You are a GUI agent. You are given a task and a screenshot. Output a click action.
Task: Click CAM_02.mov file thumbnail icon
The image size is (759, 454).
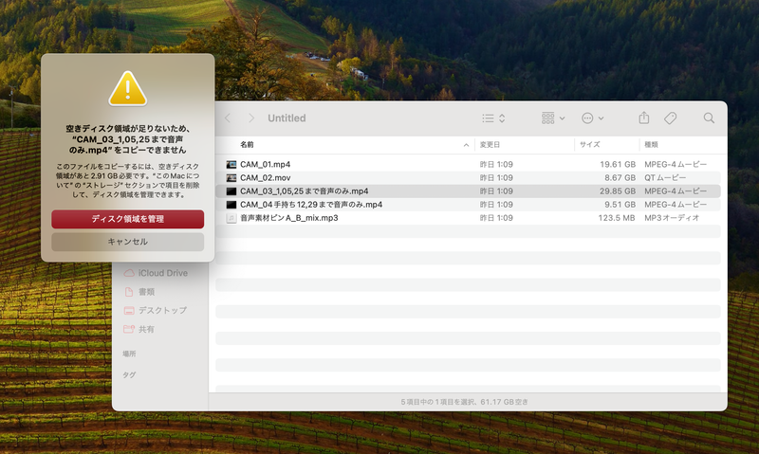(x=231, y=178)
